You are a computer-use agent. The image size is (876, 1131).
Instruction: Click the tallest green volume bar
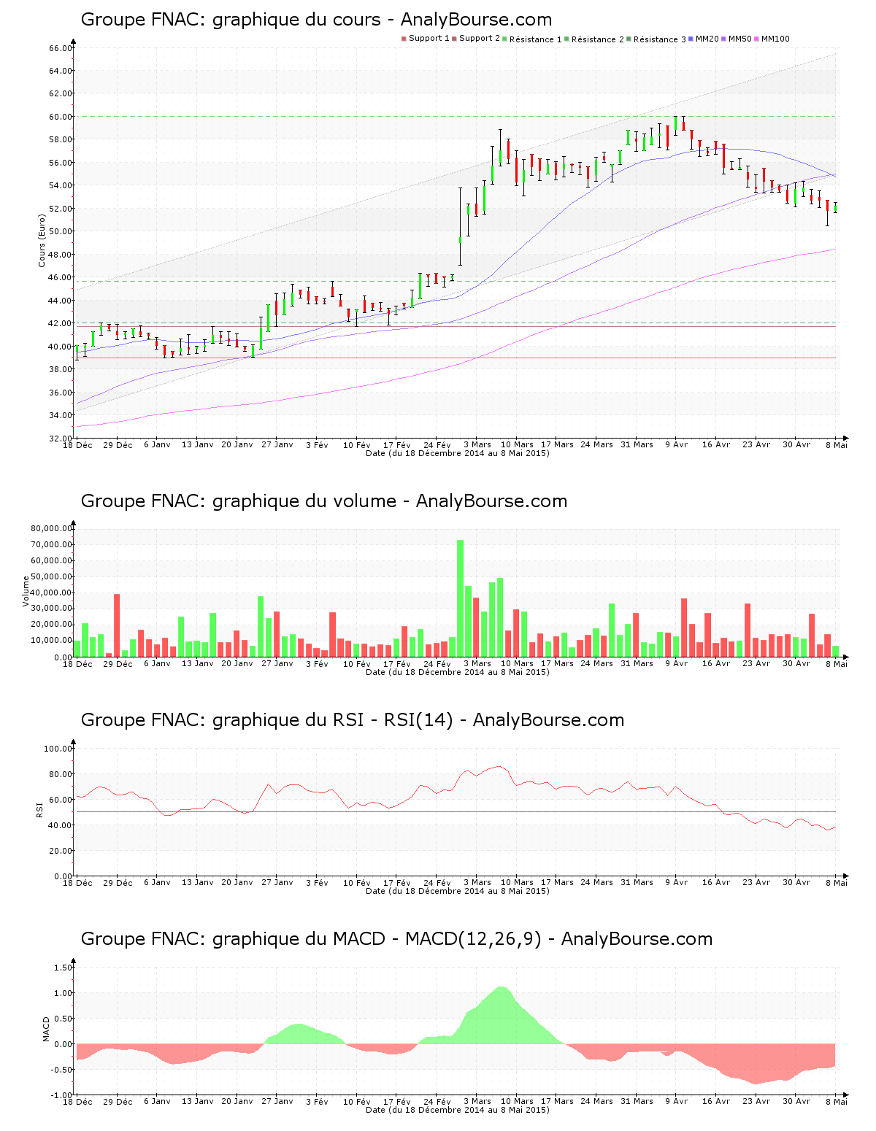[x=461, y=598]
